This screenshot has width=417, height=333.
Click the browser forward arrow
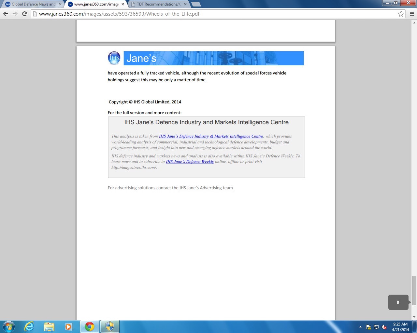(x=15, y=14)
